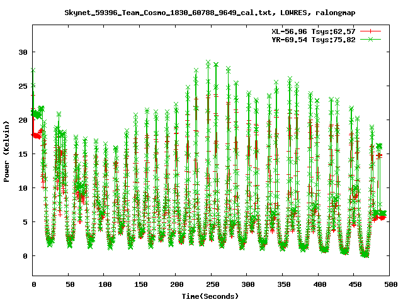Viewport: 403px width, 302px height.
Task: Select legend entry XL-56.96 Tsys:62.57
Action: pos(314,31)
